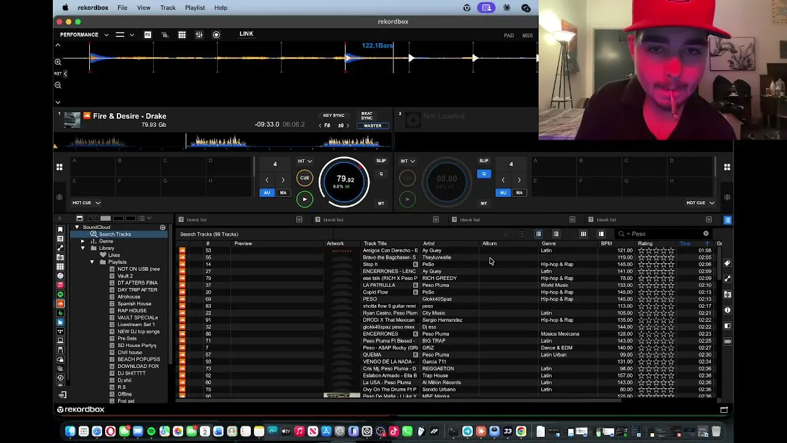This screenshot has height=443, width=787.
Task: Open the rekordbox application menu
Action: 93,7
